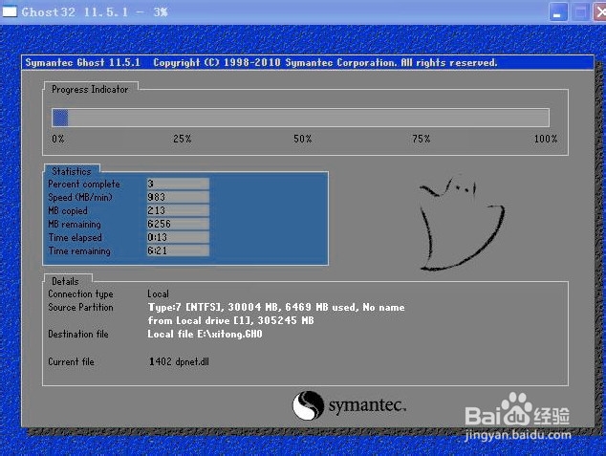Click the symantec wordmark text
Image resolution: width=606 pixels, height=456 pixels.
[x=367, y=405]
